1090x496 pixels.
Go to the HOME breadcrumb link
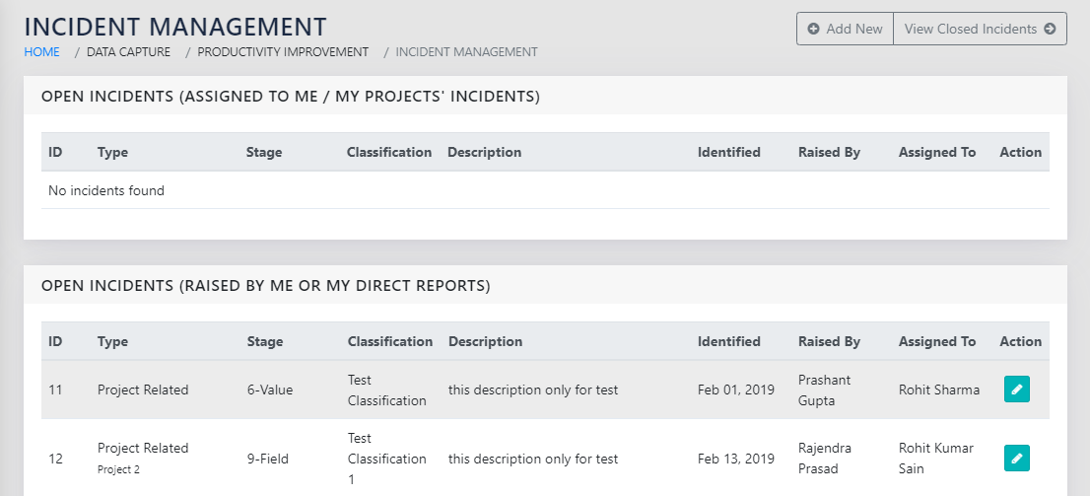pos(41,51)
